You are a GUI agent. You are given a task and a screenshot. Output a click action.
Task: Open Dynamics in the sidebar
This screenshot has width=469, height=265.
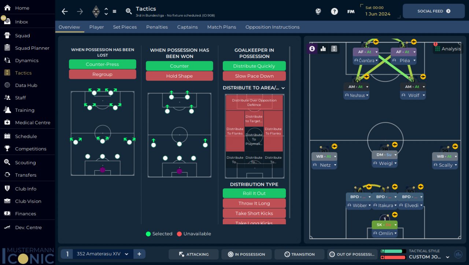point(27,60)
